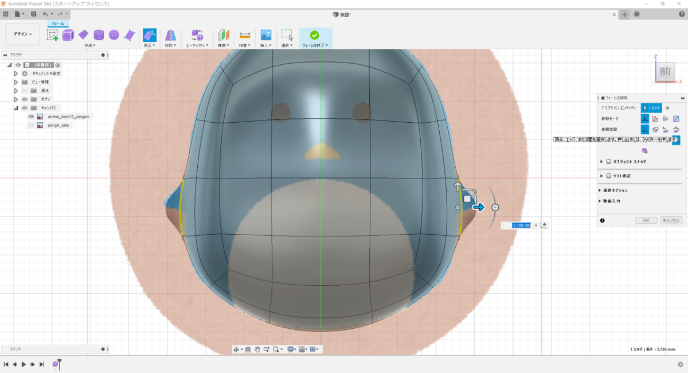Enable the オブジェクト スナップ checkbox

[609, 162]
